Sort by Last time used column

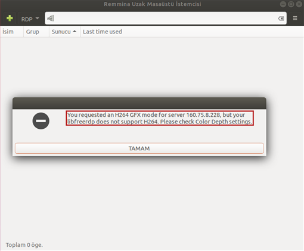[103, 32]
